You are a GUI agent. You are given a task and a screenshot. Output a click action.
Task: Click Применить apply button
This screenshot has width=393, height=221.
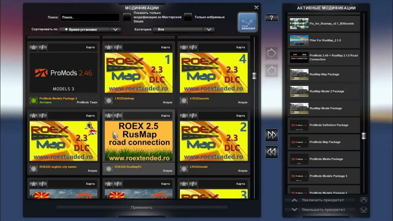[142, 207]
